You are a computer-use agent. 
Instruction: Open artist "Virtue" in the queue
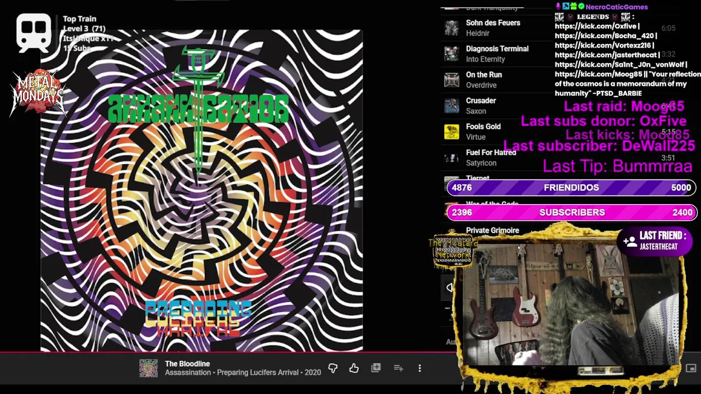coord(476,137)
